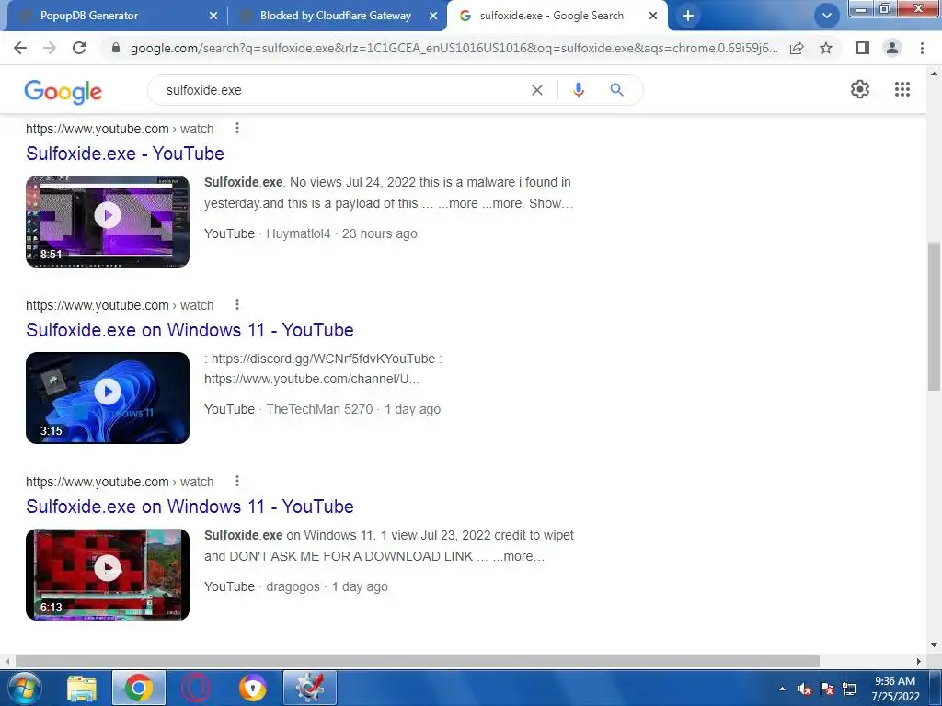Go back to the previous page

pyautogui.click(x=20, y=48)
